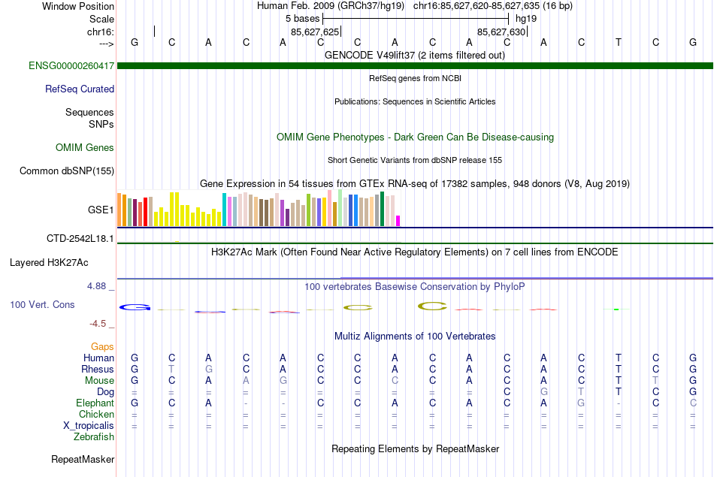Open the Common dbSNP(155) track label
714x477 pixels.
tap(66, 171)
